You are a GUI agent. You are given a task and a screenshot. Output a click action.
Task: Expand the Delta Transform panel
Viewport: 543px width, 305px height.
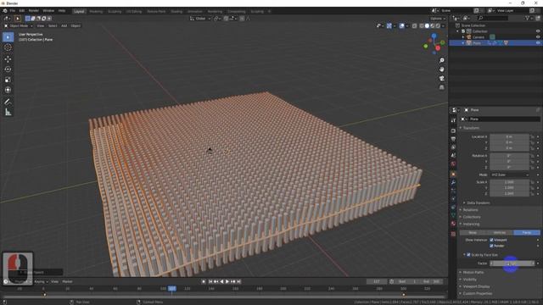[x=479, y=203]
